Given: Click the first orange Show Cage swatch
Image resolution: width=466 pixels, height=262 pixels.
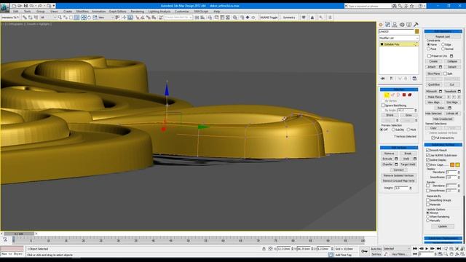Looking at the screenshot, I should click(452, 164).
